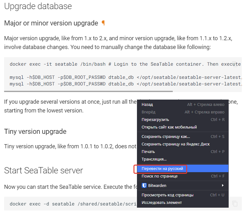The height and width of the screenshot is (213, 245).
Task: Click "Вперёд" in the context menu
Action: point(148,112)
